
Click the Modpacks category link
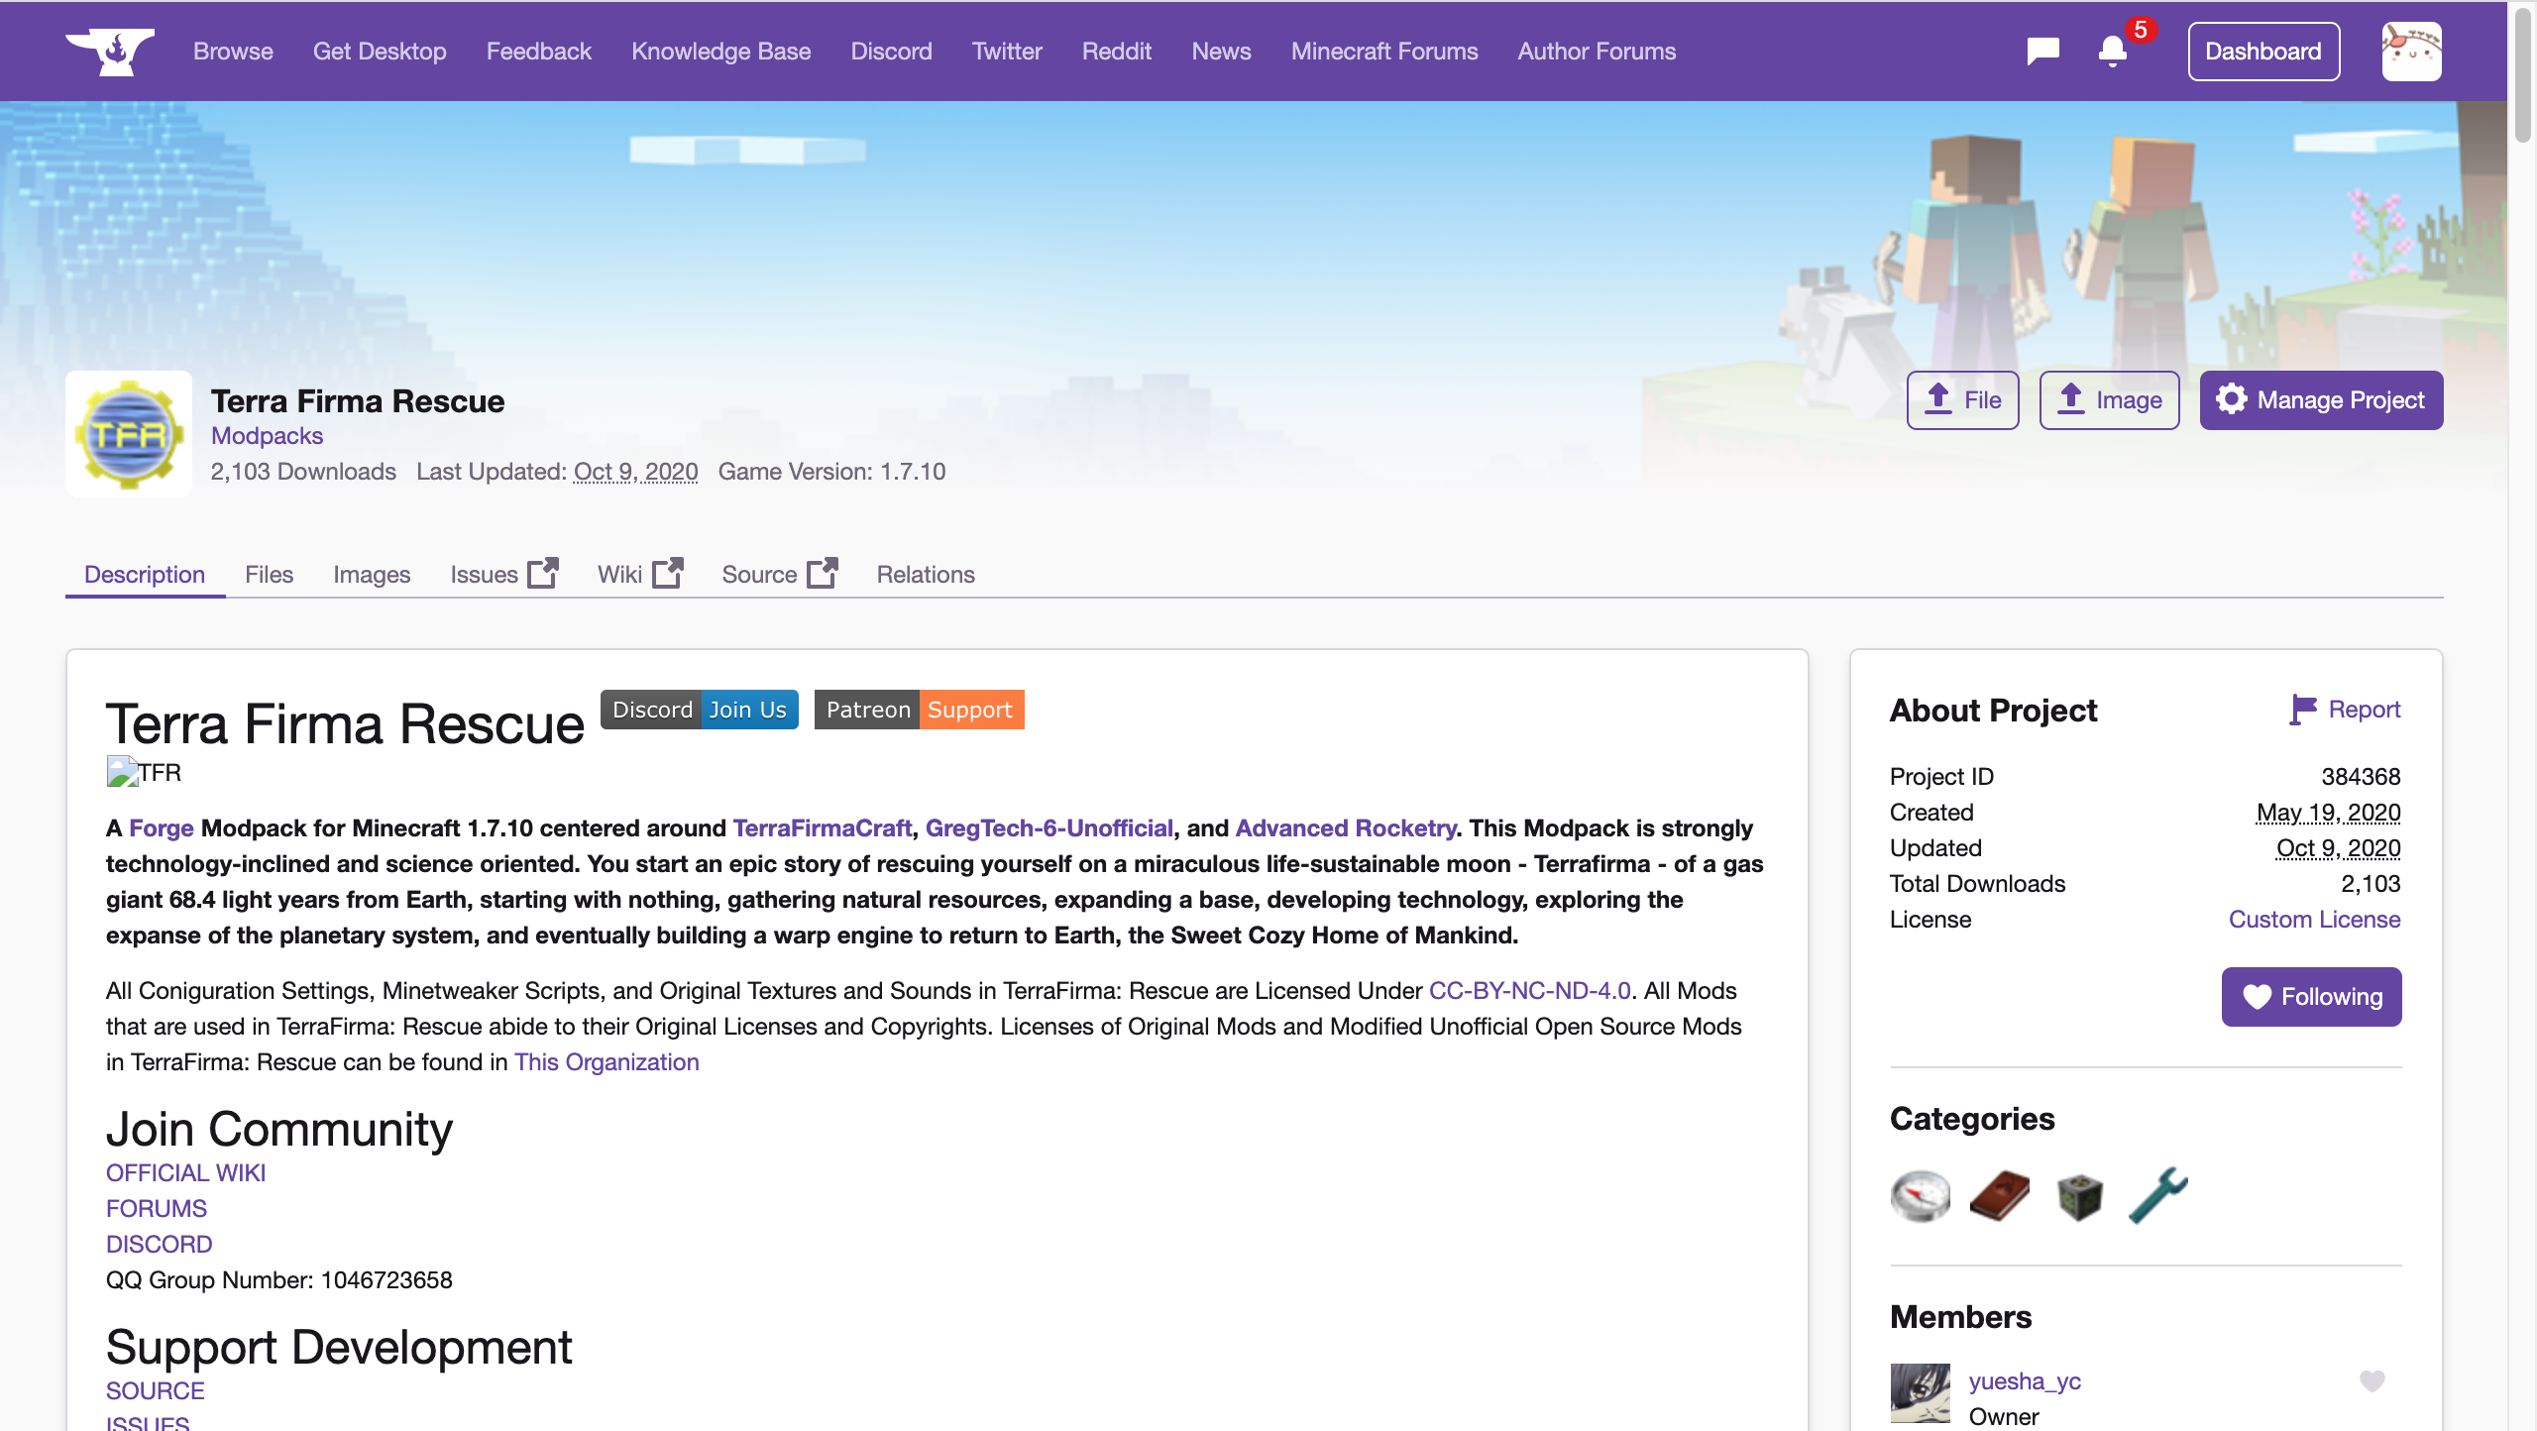click(x=267, y=436)
